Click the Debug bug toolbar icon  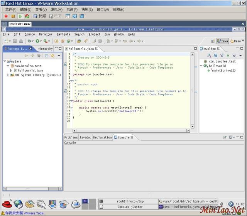(30, 41)
